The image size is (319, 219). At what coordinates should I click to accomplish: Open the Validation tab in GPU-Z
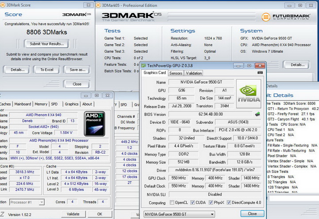(194, 73)
